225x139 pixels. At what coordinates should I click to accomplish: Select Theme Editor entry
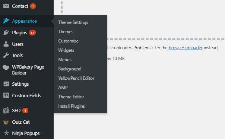click(x=71, y=97)
